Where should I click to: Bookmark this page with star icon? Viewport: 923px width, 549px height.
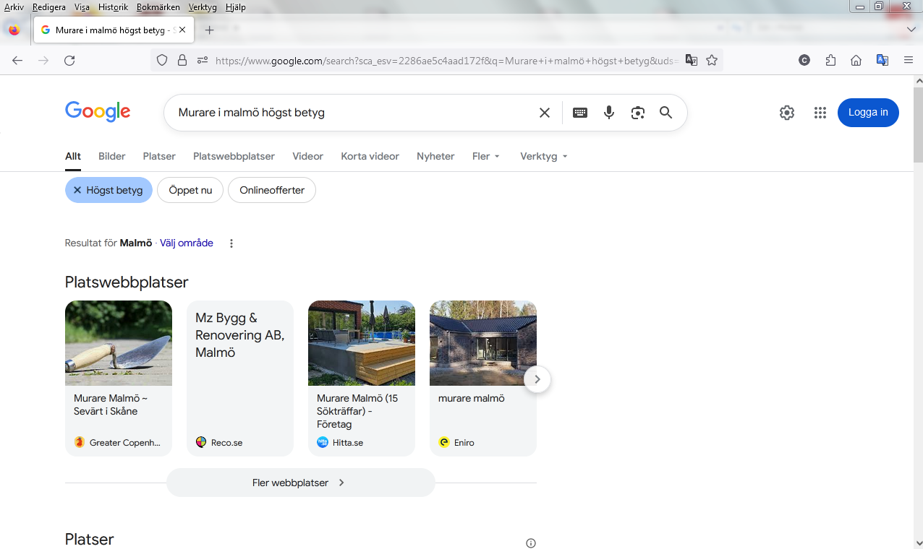pos(712,61)
